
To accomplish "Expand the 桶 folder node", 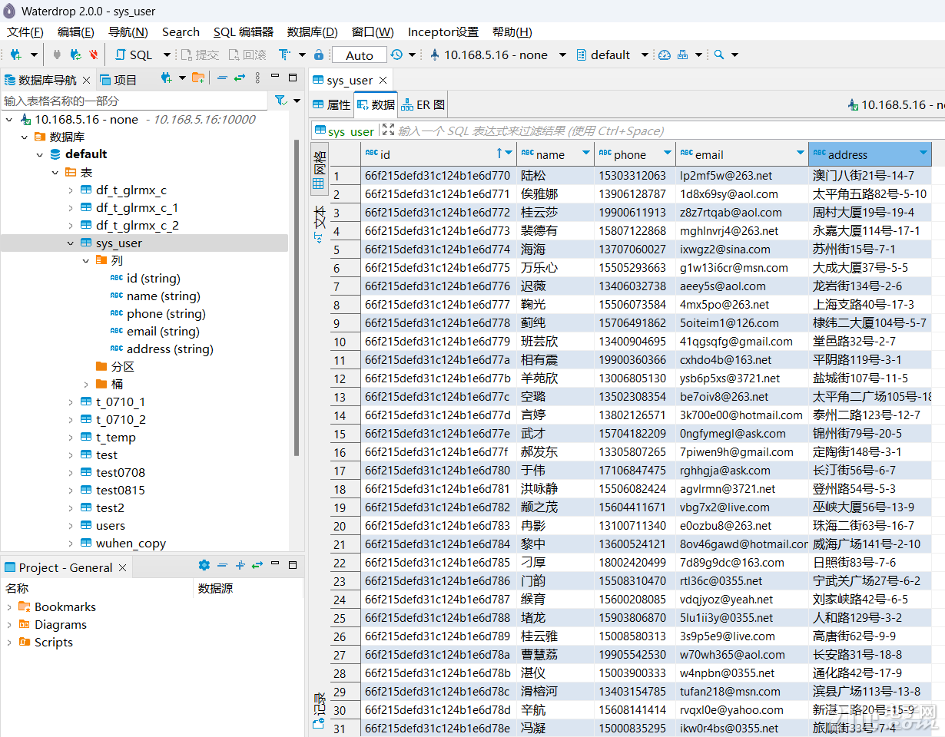I will tap(86, 384).
